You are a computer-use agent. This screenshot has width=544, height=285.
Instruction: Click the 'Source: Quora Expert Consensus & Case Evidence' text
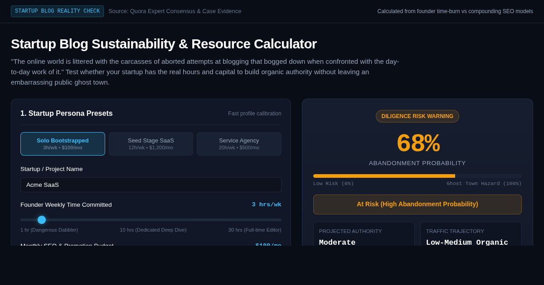(175, 11)
